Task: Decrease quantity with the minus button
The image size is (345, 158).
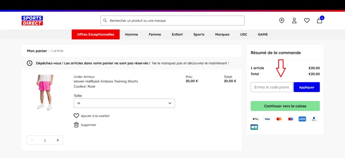Action: coord(32,140)
